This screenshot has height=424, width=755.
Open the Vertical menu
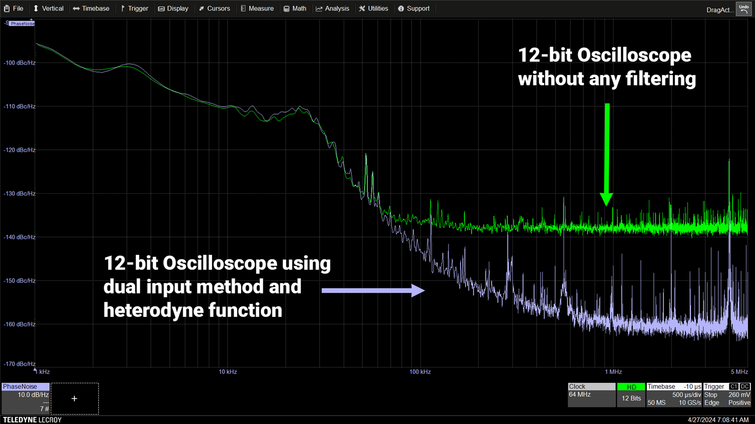pyautogui.click(x=48, y=9)
